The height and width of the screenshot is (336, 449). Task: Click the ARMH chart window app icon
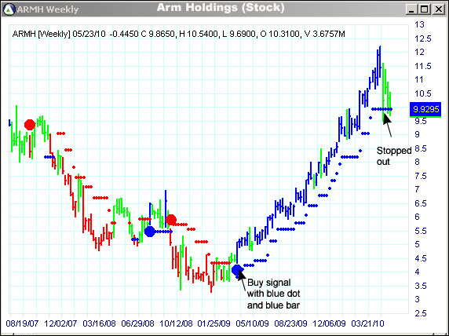click(x=9, y=9)
